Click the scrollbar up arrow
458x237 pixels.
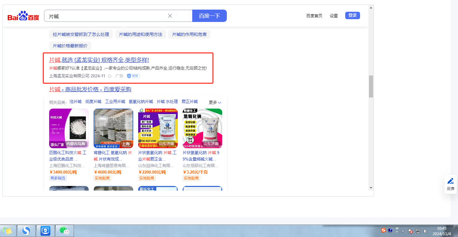pyautogui.click(x=371, y=7)
